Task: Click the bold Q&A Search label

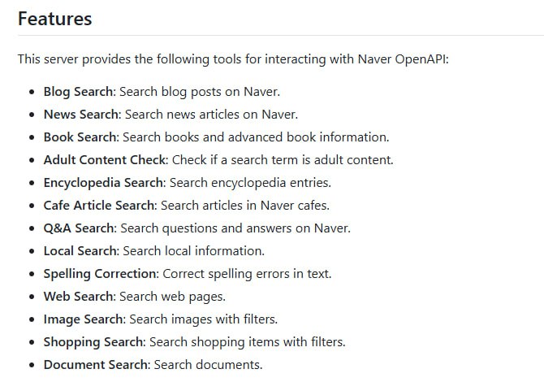Action: (x=80, y=228)
